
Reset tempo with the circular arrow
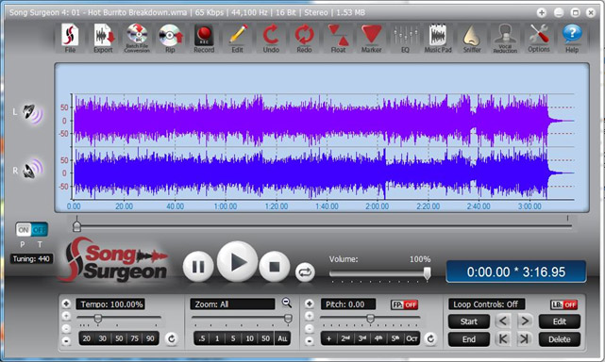172,338
